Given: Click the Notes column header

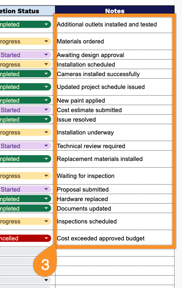Looking at the screenshot, I should point(115,11).
